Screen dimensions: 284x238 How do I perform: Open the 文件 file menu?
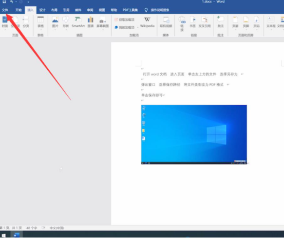5,10
